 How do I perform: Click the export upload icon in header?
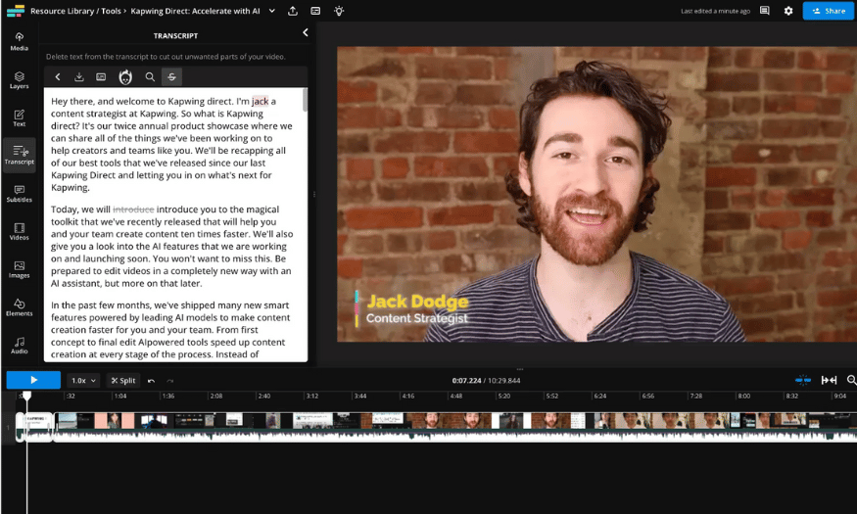pyautogui.click(x=293, y=11)
